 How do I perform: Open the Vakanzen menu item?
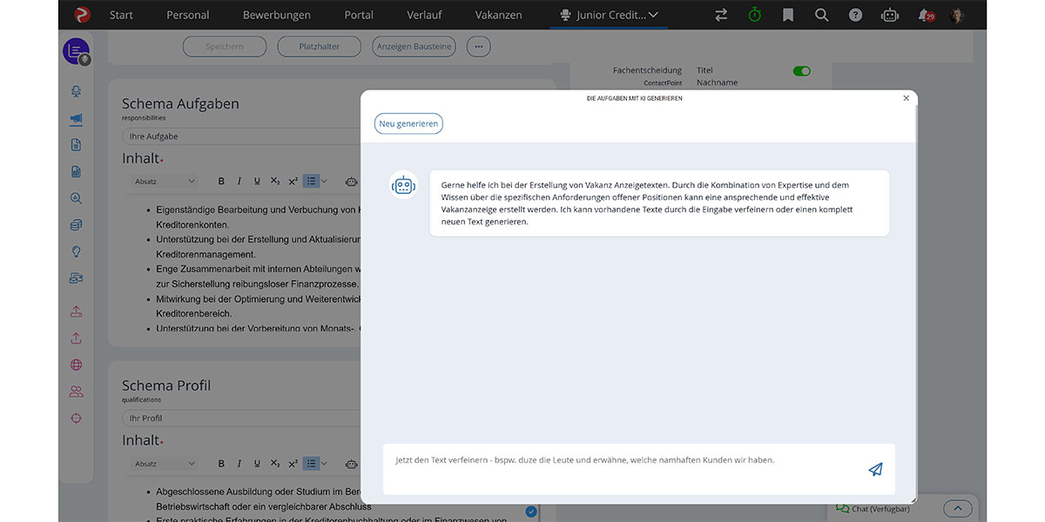coord(499,15)
